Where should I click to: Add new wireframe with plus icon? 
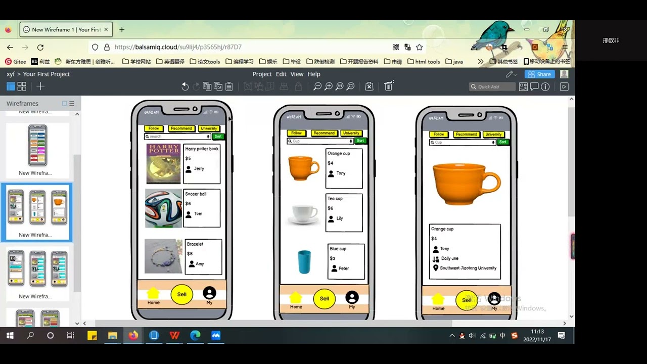[40, 86]
